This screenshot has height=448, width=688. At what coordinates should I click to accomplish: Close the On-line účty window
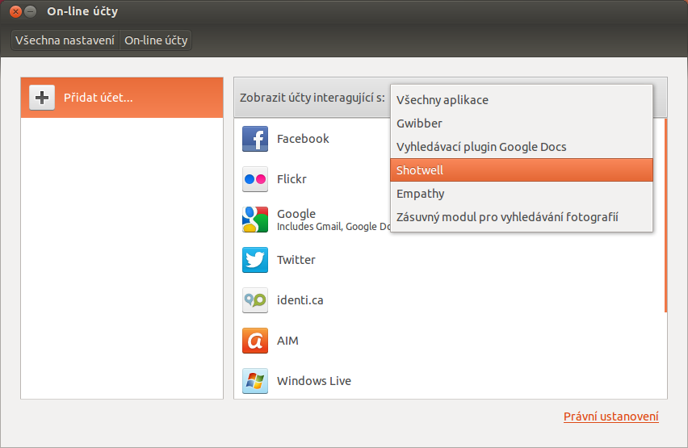pyautogui.click(x=15, y=12)
